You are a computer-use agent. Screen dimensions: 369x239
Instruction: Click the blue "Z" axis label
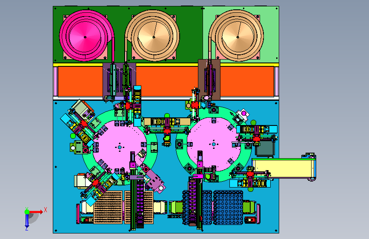pos(27,229)
